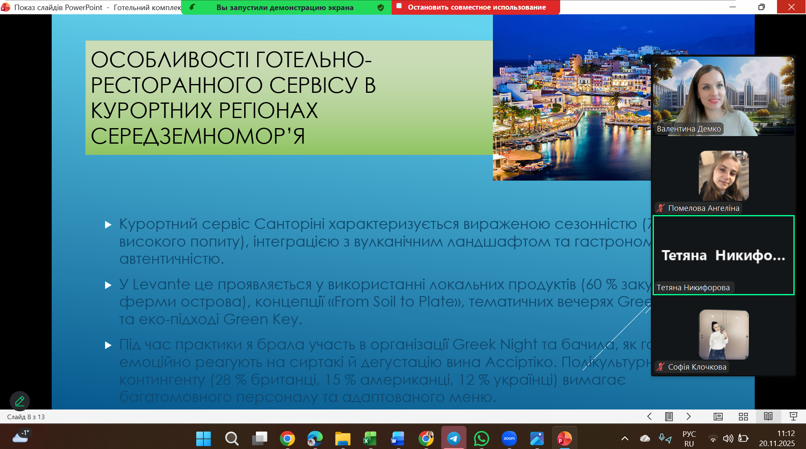Switch to Word on the taskbar

click(398, 438)
